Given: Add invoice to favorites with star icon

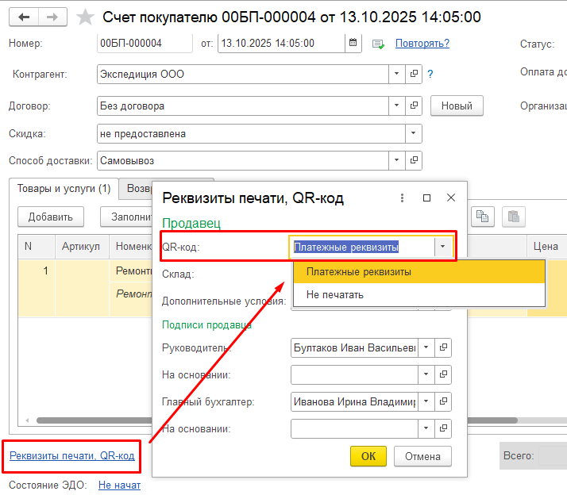Looking at the screenshot, I should (85, 17).
